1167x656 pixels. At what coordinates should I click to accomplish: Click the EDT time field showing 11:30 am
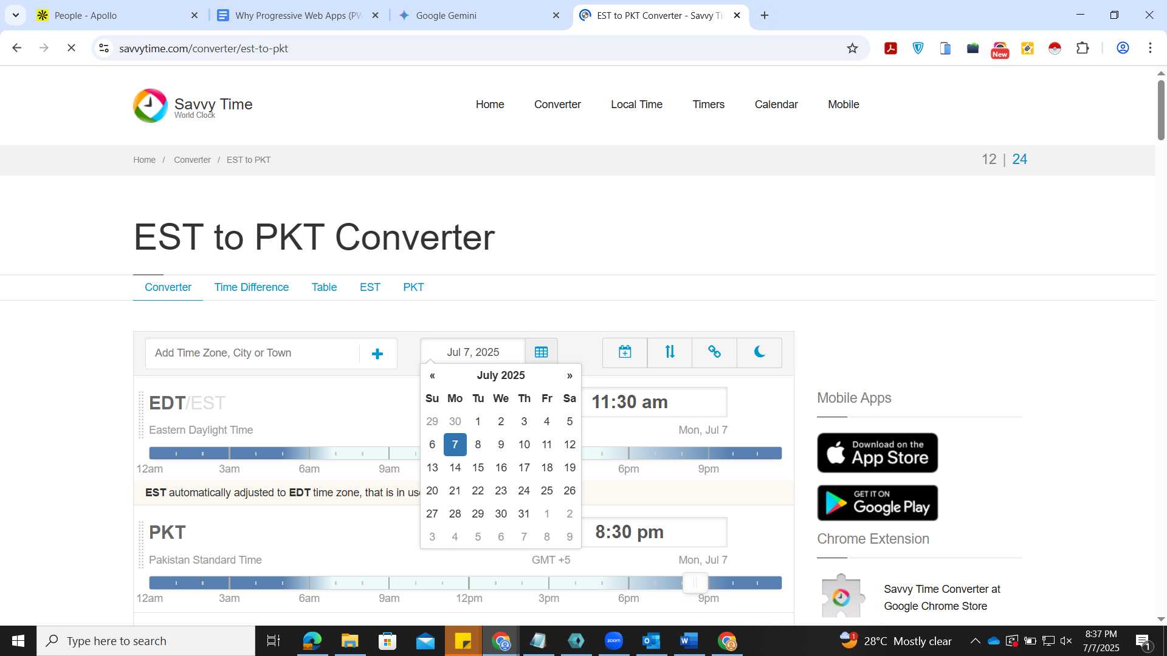point(654,402)
